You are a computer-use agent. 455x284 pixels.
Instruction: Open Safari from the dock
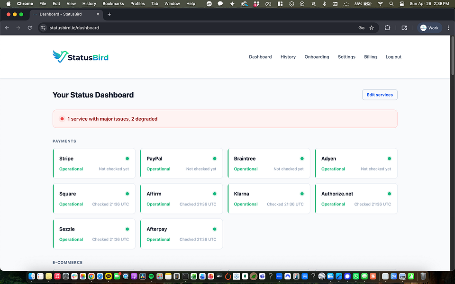(100, 276)
